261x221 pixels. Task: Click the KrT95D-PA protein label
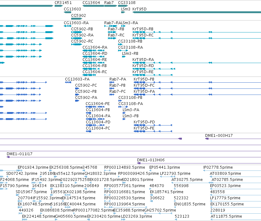click(x=144, y=92)
